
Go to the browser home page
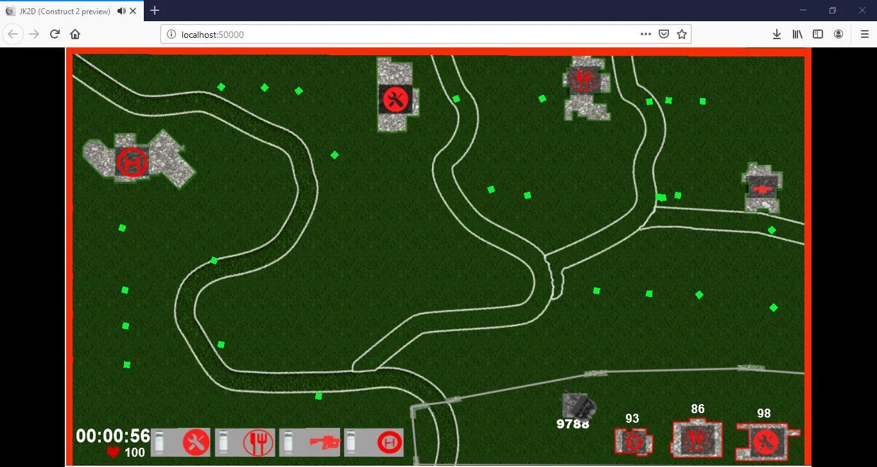[x=75, y=34]
